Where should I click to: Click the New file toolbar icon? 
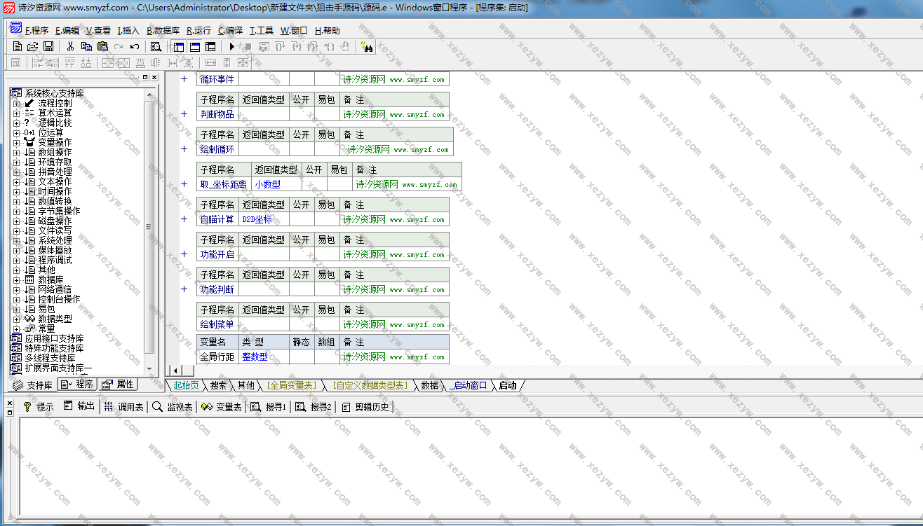pos(18,47)
